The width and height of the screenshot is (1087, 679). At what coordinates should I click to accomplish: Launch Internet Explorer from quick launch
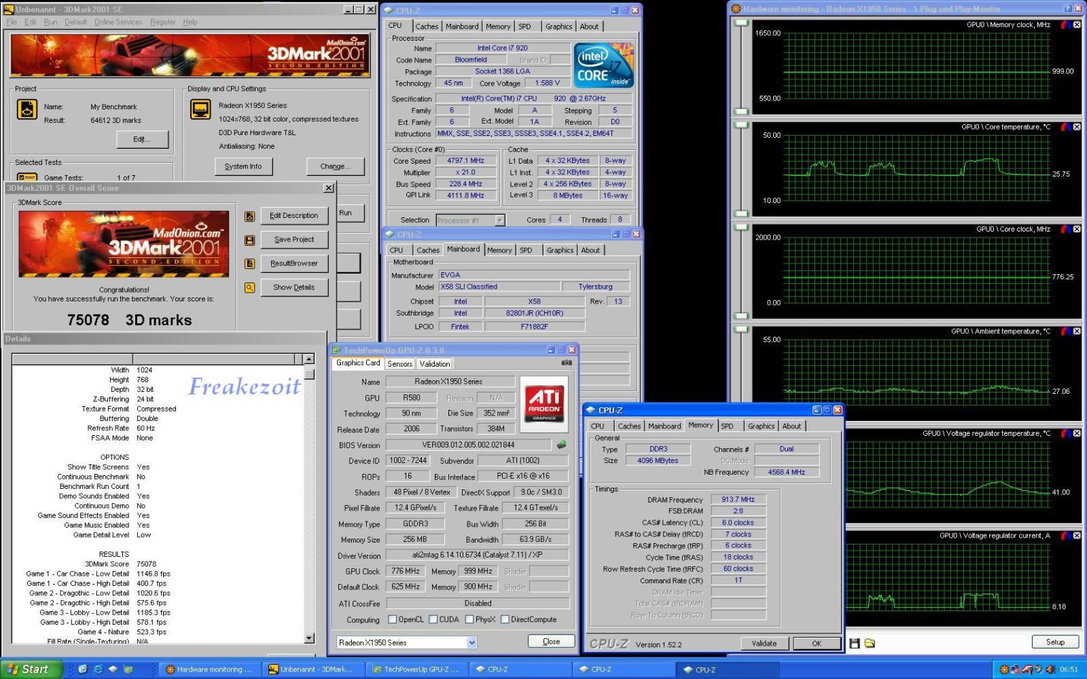click(98, 669)
